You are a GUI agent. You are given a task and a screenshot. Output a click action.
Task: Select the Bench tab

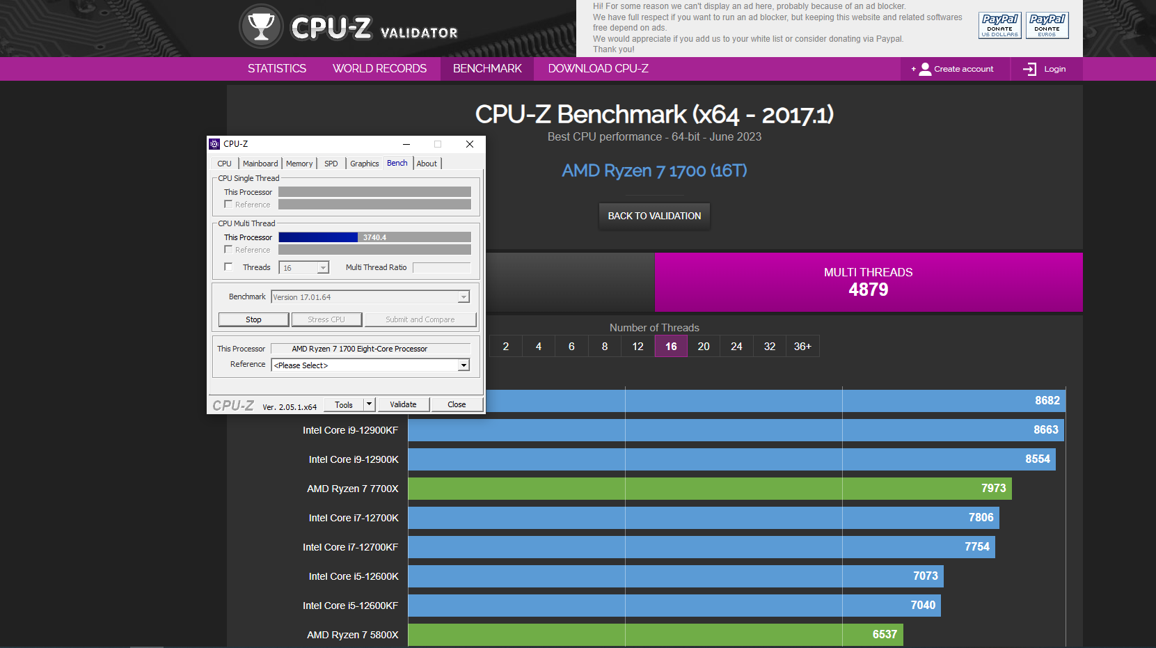[397, 163]
